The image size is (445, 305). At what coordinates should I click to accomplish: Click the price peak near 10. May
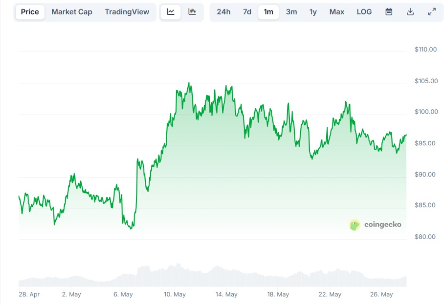[189, 83]
